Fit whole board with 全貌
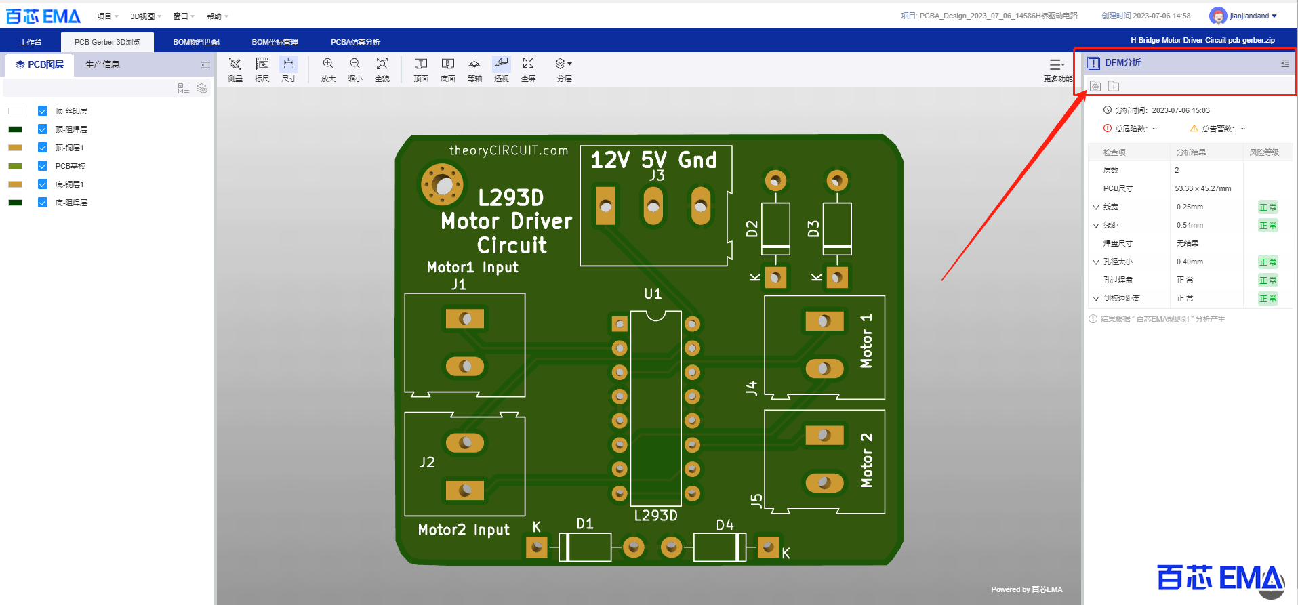The width and height of the screenshot is (1298, 605). tap(382, 69)
